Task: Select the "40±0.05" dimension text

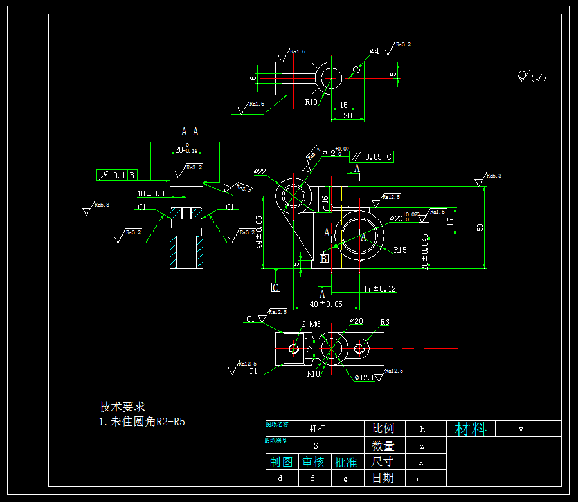Action: [326, 304]
